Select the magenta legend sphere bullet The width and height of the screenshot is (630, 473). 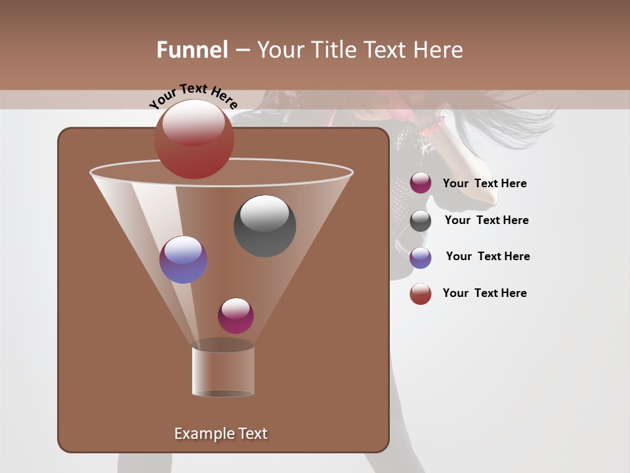pyautogui.click(x=421, y=183)
